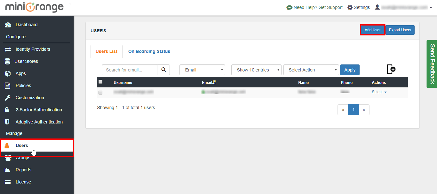Click the account profile person icon

point(377,7)
